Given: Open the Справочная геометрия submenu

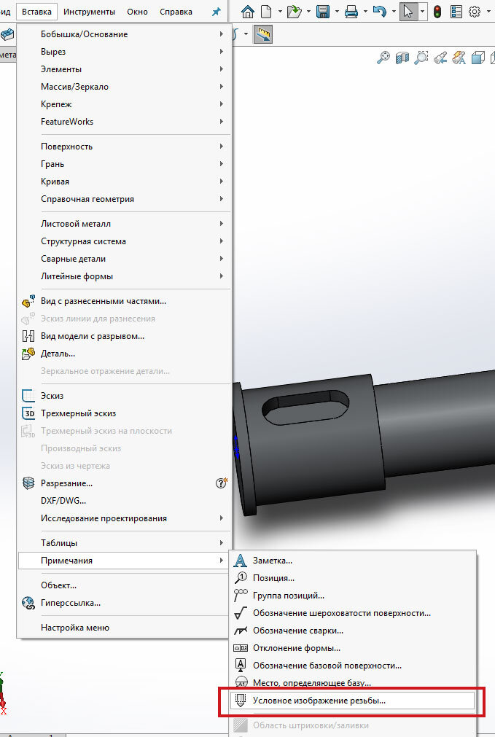Looking at the screenshot, I should click(124, 199).
